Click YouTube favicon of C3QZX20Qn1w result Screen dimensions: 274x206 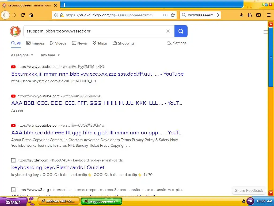13,126
